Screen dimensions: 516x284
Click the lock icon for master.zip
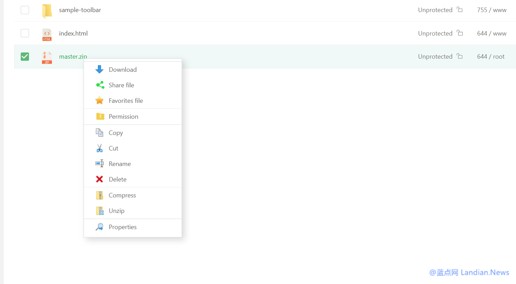click(460, 56)
